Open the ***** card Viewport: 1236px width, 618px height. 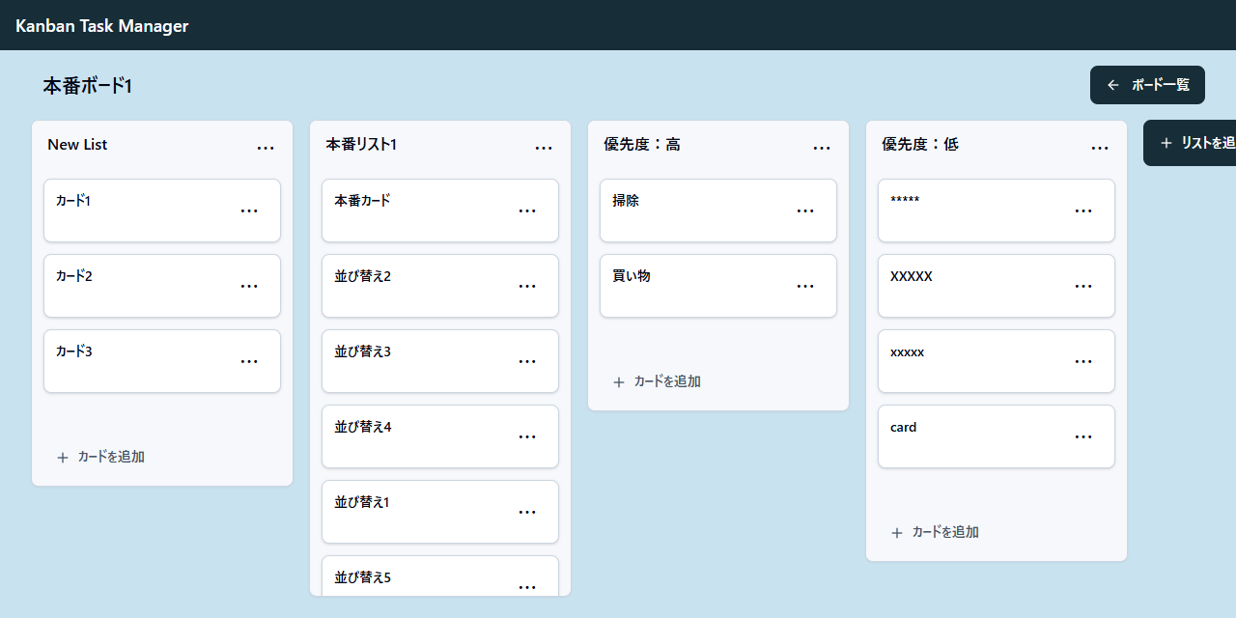[997, 211]
